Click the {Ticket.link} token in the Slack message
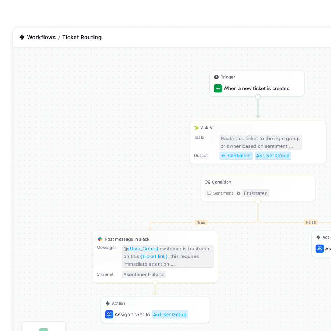331x331 pixels. (154, 256)
